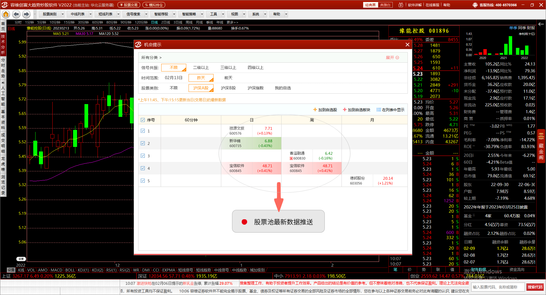
Task: Click the left arrow icon at top right
Action: tap(541, 24)
